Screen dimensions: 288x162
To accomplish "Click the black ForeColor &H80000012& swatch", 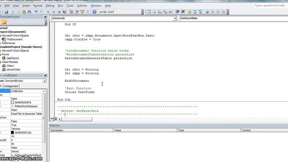I will (x=12, y=132).
